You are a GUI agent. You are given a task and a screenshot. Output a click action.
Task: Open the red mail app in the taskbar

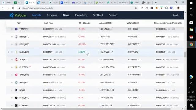pyautogui.click(x=191, y=37)
